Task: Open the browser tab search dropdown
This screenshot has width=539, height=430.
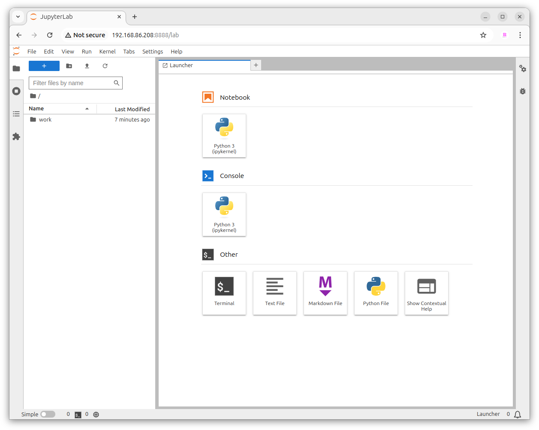Action: point(18,17)
